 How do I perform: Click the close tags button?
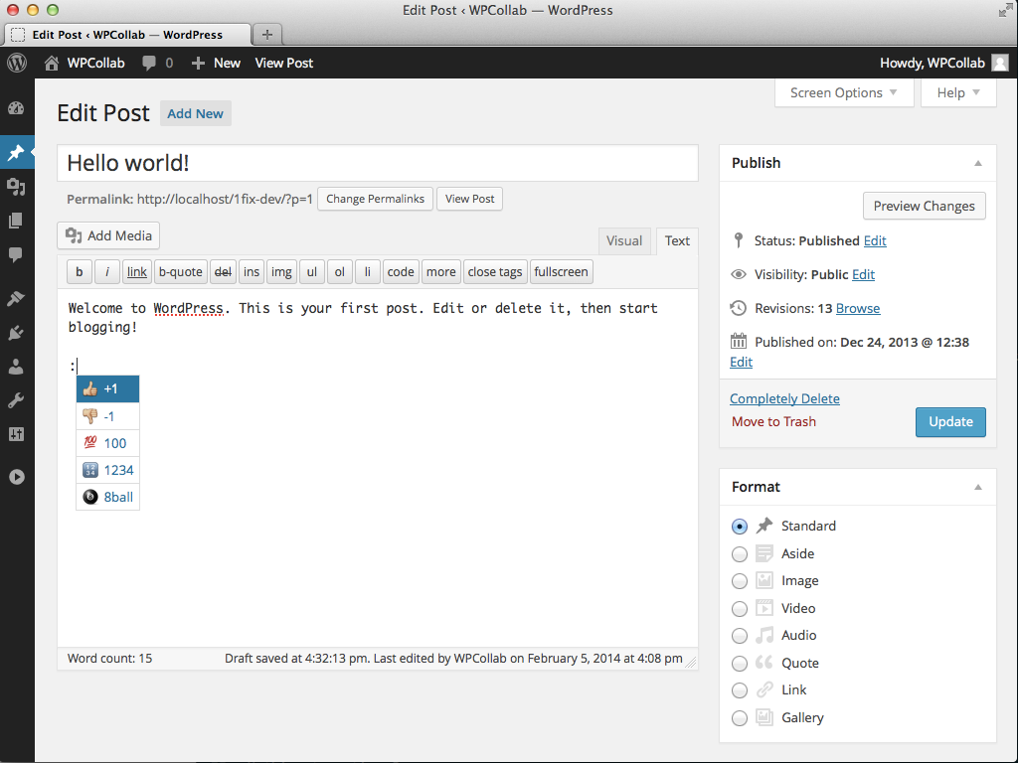pos(495,272)
